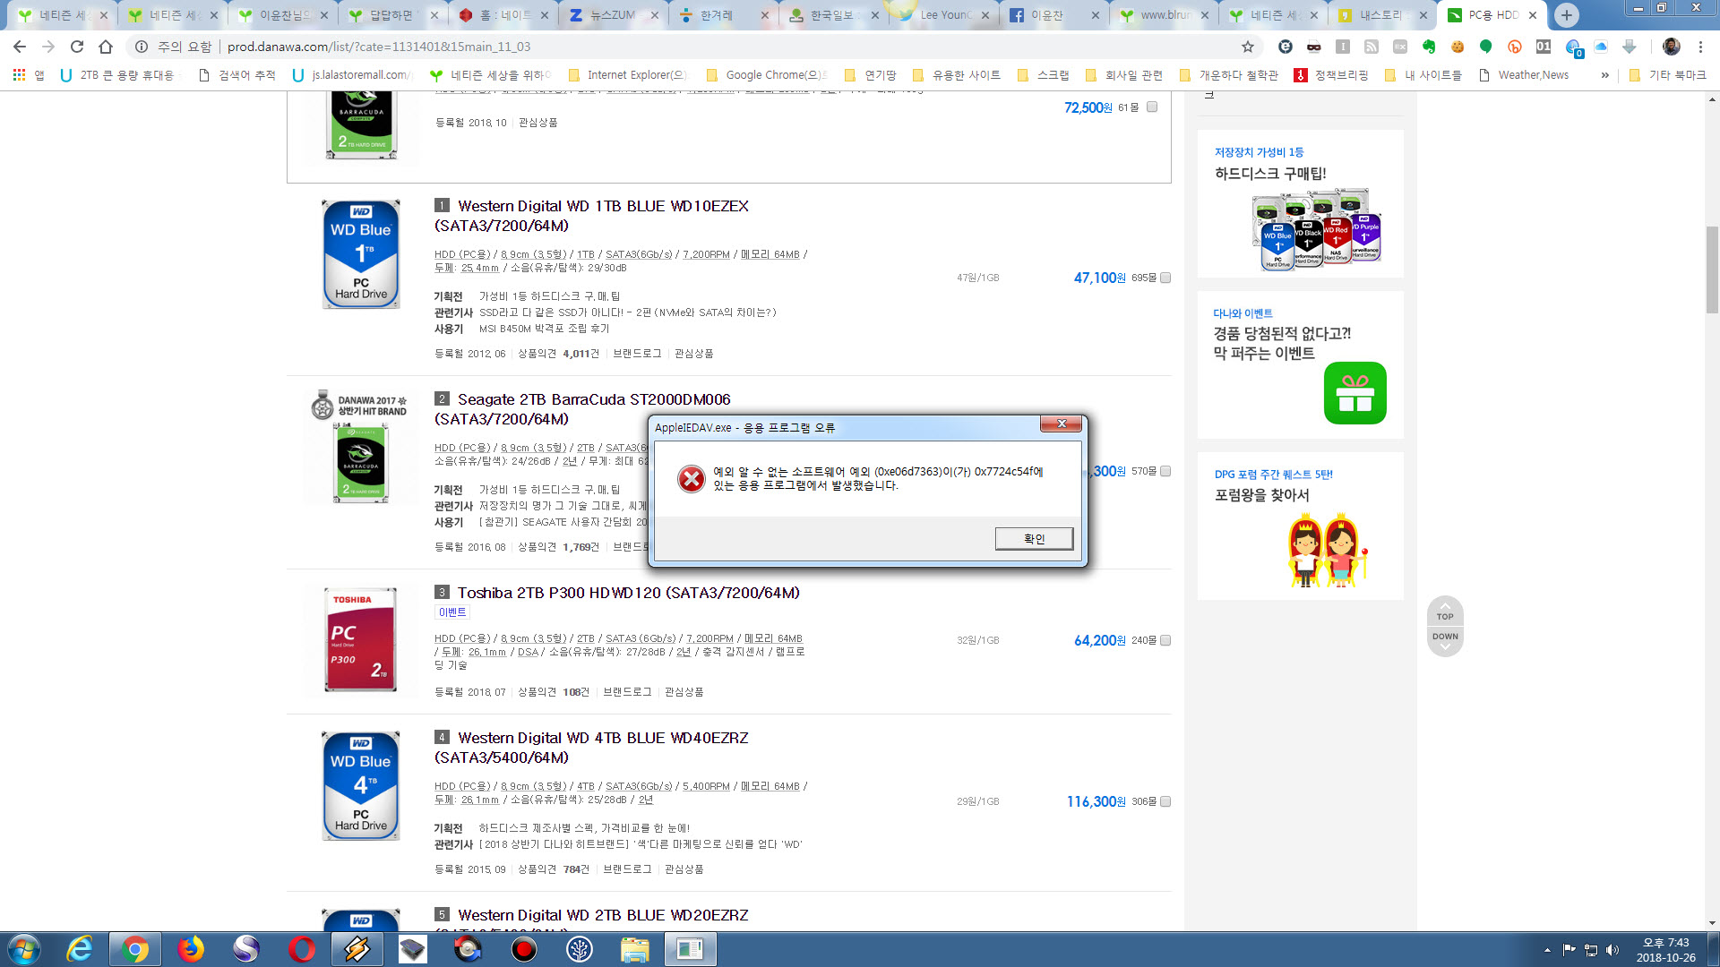
Task: Open the 기타 북마크 bookmarks folder
Action: coord(1667,75)
